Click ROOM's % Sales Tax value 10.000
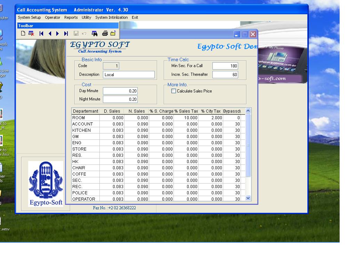356x267 pixels. pos(186,118)
